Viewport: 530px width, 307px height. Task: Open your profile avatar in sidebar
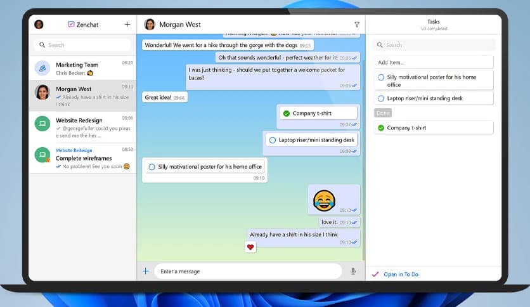tap(39, 24)
